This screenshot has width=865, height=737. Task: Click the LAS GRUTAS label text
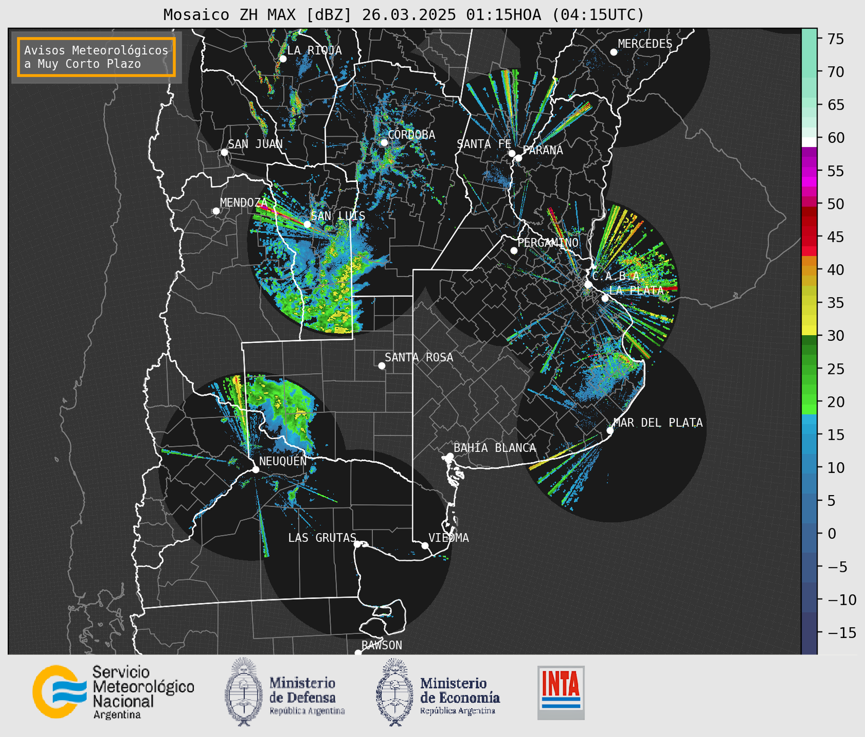[322, 538]
